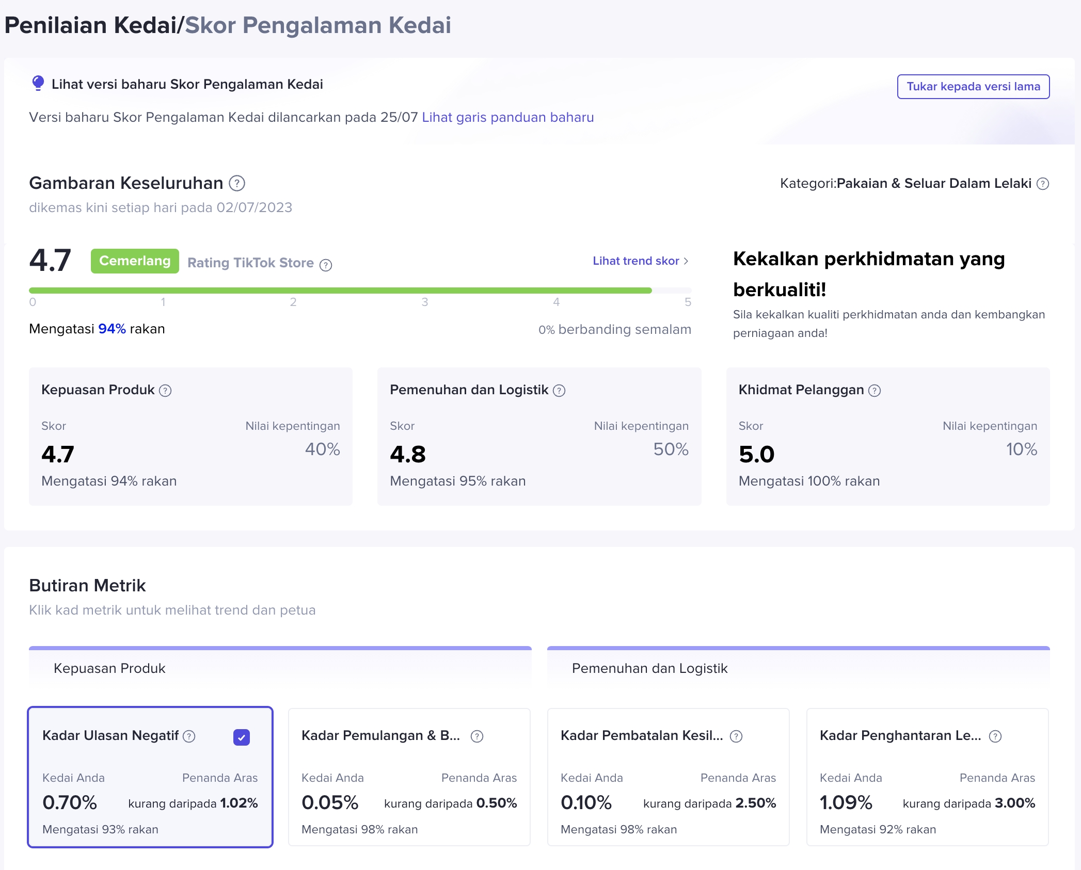Click the Rating TikTok Store label
Screen dimensions: 1081x870
point(250,263)
